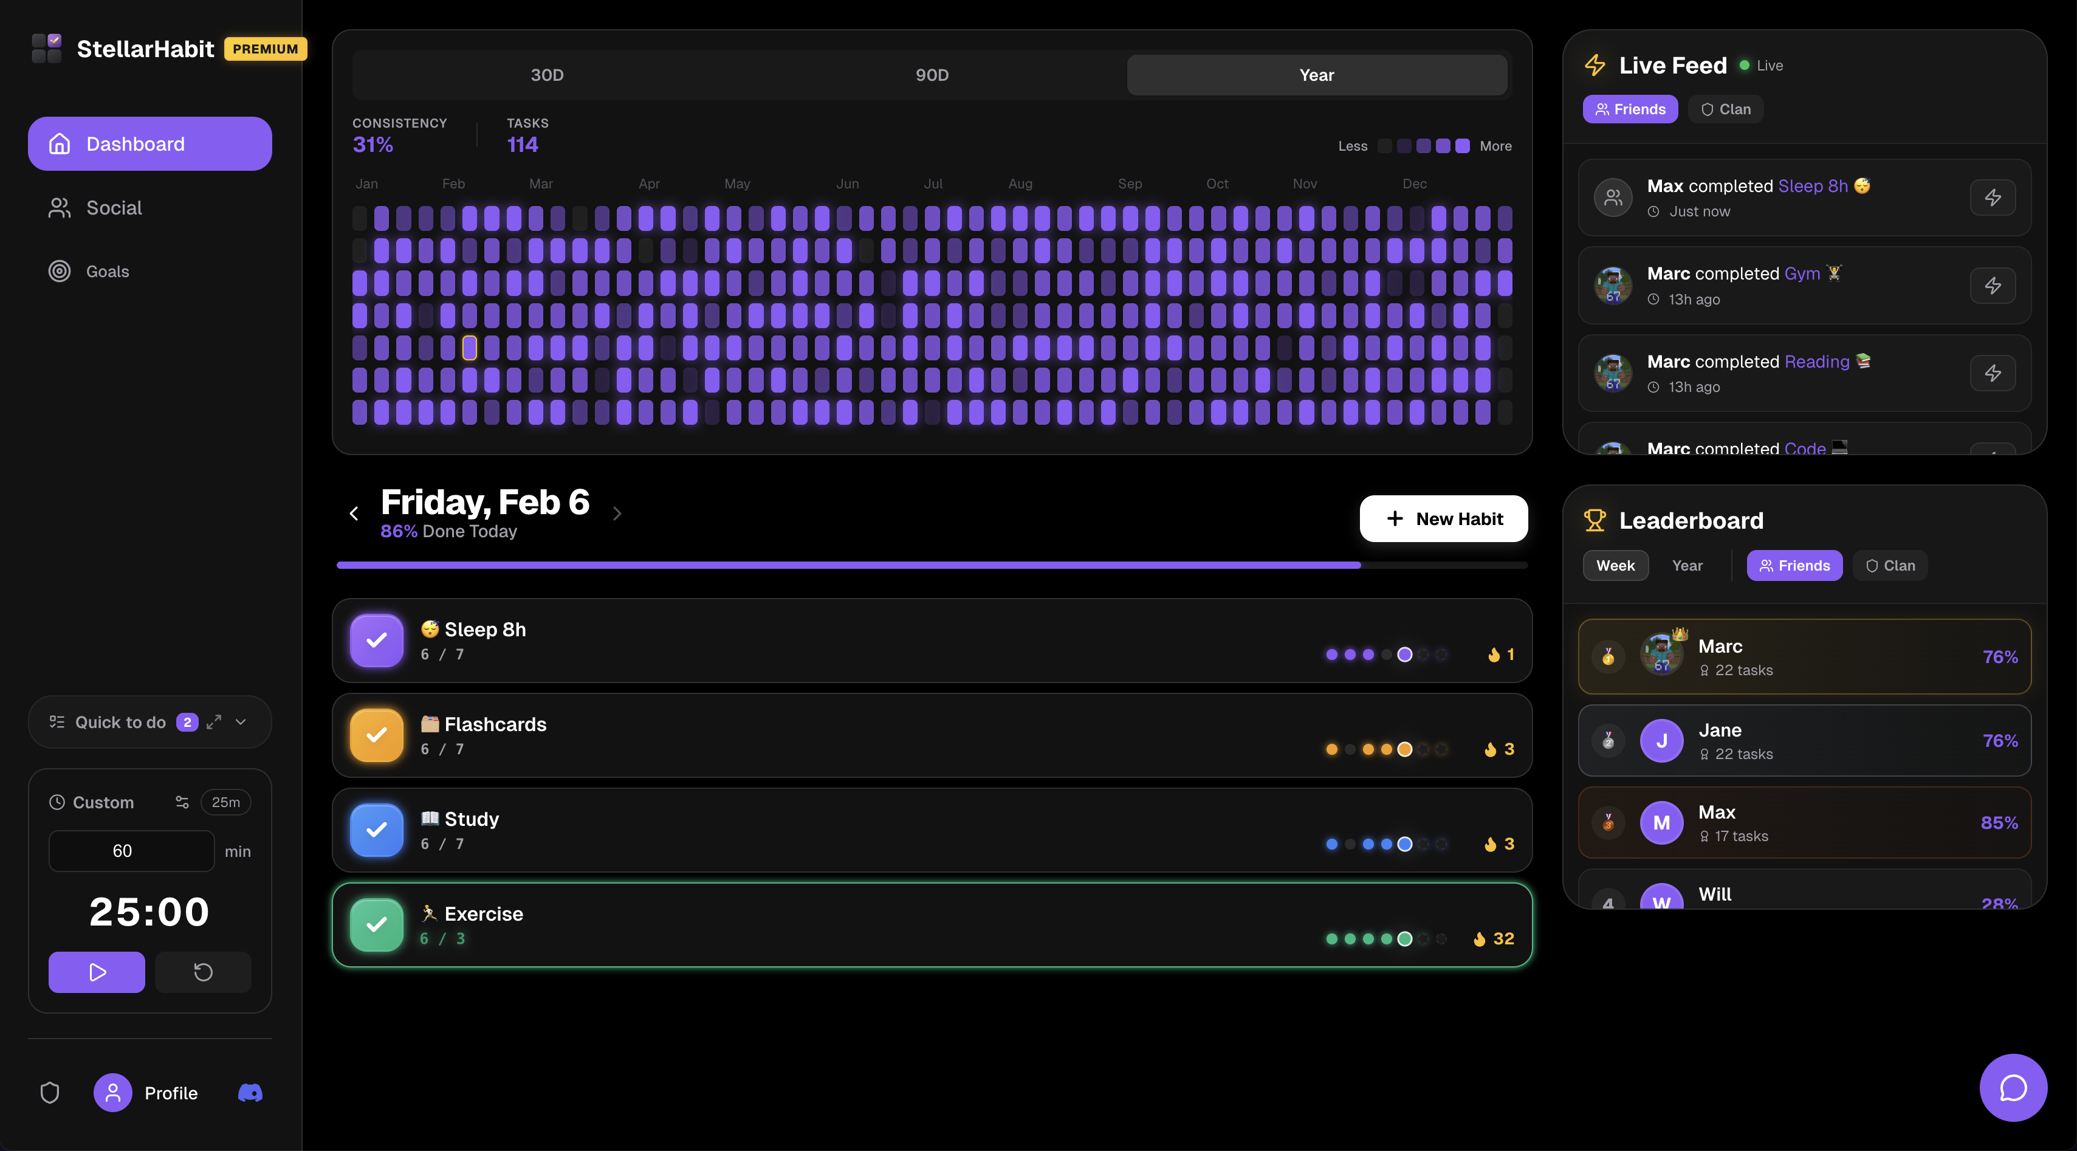Go to the next day with the right chevron
This screenshot has height=1151, width=2077.
pos(617,514)
